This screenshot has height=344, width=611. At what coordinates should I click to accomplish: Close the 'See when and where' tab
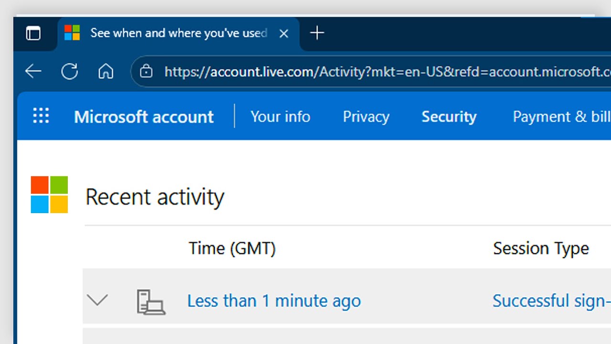[284, 33]
